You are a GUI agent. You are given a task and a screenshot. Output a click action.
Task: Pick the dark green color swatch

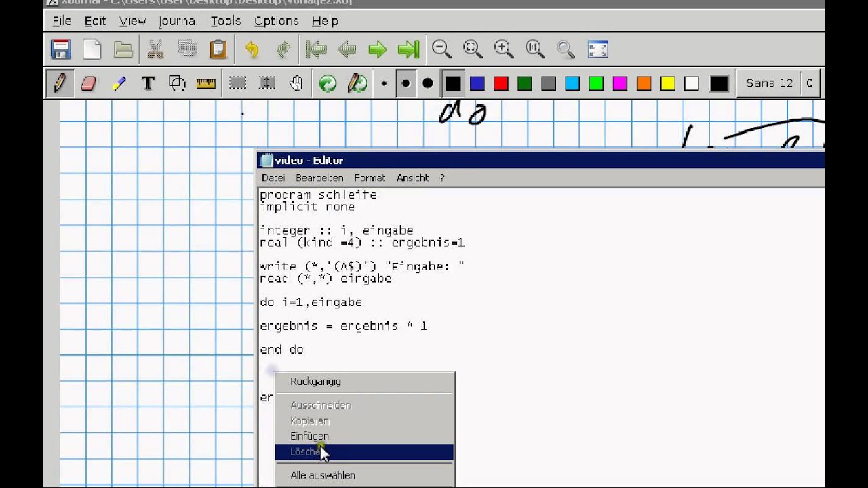(x=525, y=83)
